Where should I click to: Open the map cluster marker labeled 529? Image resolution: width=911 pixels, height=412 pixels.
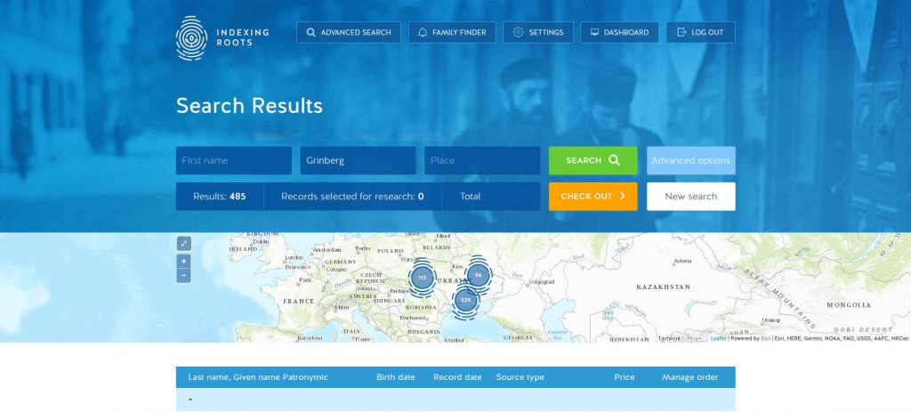[x=465, y=301]
